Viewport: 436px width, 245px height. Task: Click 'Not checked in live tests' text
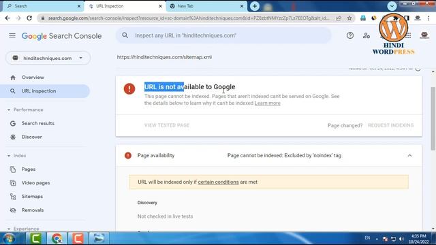[165, 216]
